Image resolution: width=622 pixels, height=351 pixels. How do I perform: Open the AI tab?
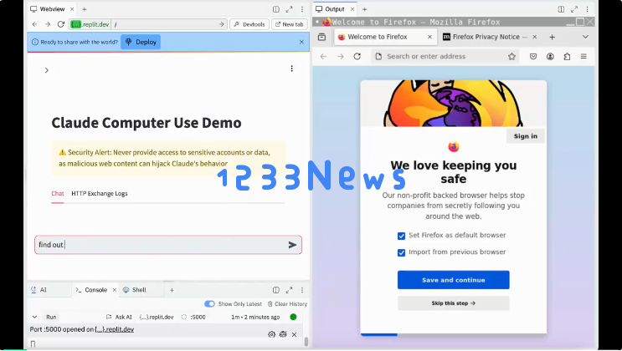(39, 290)
